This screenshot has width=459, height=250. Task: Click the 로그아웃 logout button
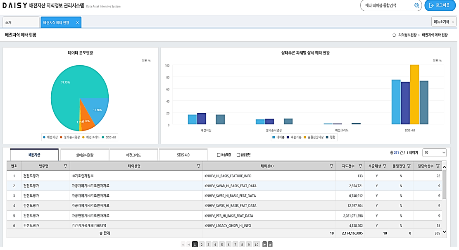click(x=440, y=5)
